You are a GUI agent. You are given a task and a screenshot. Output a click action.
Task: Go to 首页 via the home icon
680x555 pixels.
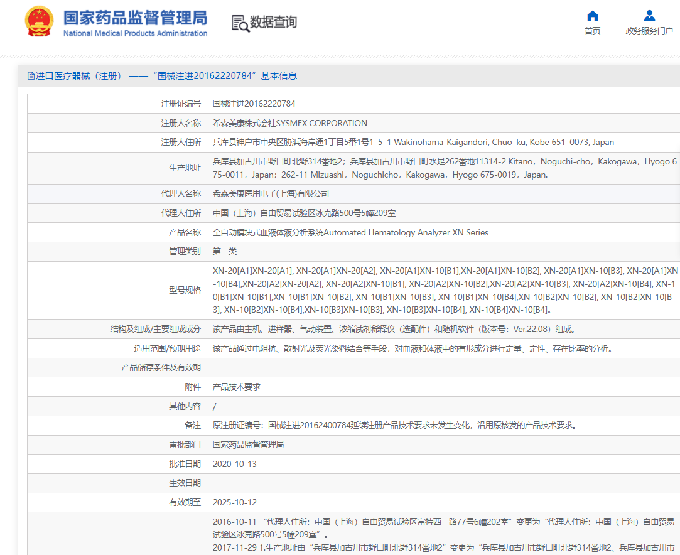(x=592, y=16)
